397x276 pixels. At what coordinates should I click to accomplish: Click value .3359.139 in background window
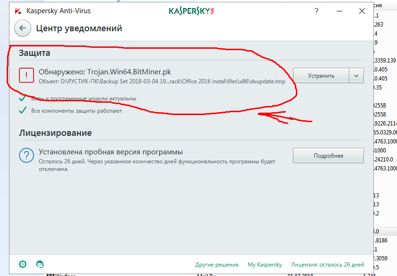(x=385, y=61)
